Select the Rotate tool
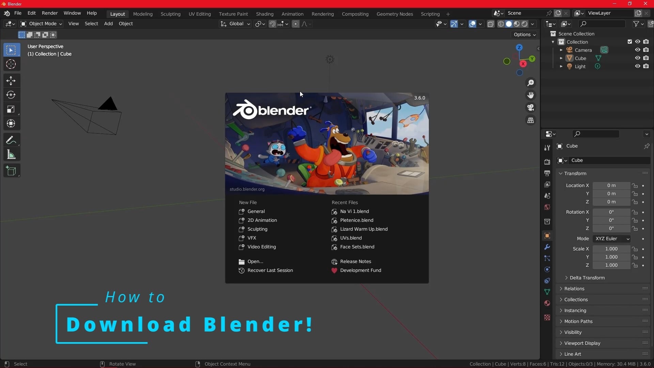The height and width of the screenshot is (368, 654). pos(11,95)
